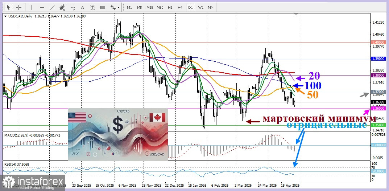Click the rectangle shape tool
The image size is (389, 191).
(103, 7)
